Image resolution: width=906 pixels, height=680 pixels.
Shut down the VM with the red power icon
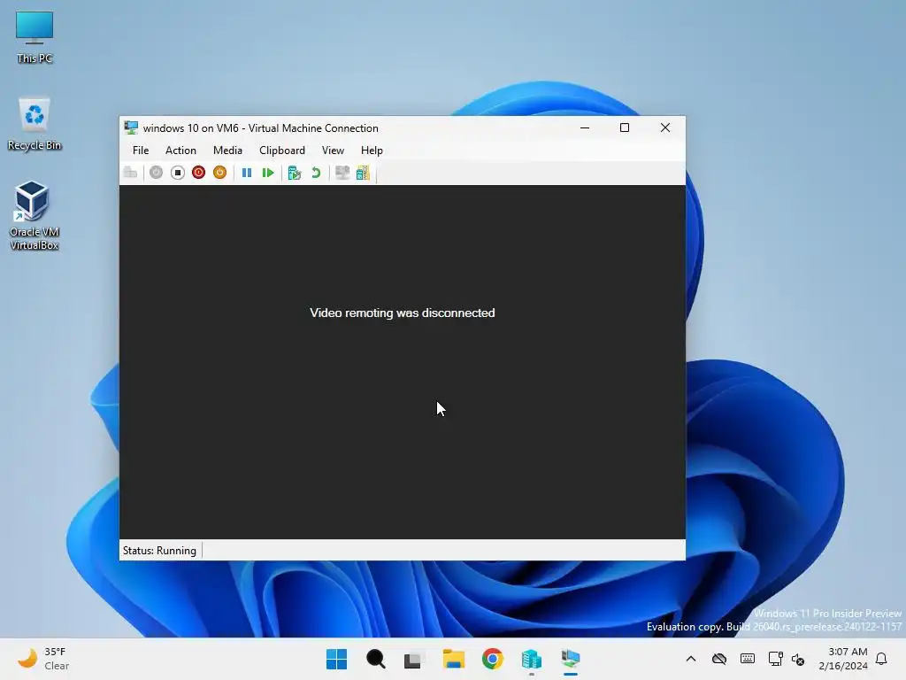(x=199, y=173)
